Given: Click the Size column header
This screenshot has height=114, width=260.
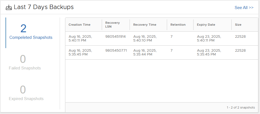Looking at the screenshot, I should 238,25.
